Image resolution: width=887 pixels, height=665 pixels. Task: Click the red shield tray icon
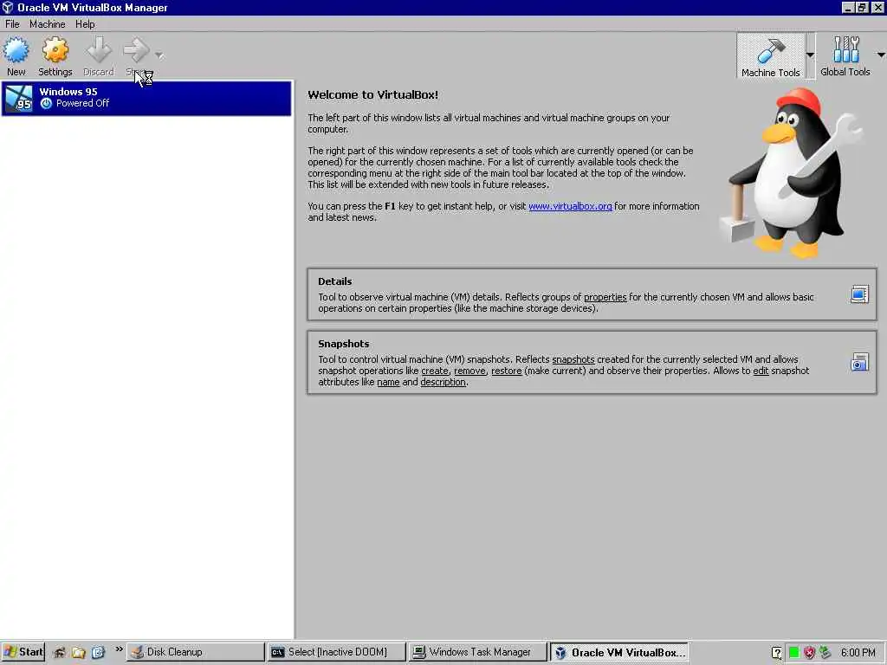[x=810, y=653]
